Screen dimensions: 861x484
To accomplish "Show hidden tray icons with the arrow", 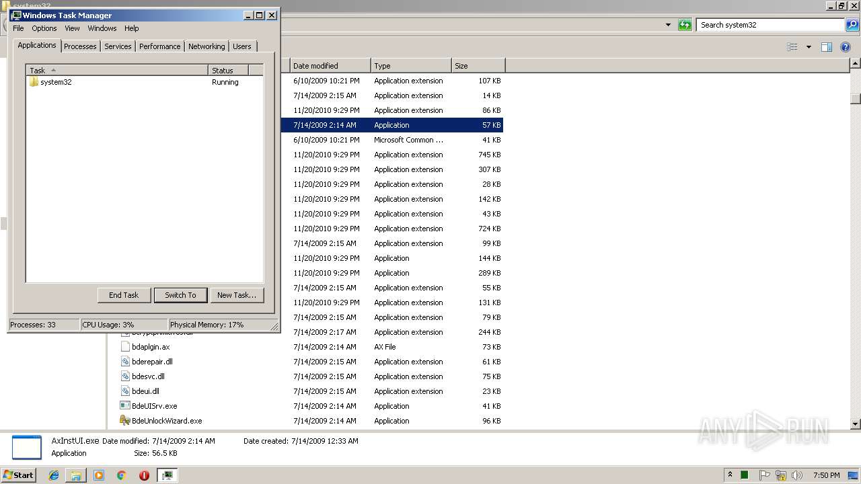I will pos(730,475).
